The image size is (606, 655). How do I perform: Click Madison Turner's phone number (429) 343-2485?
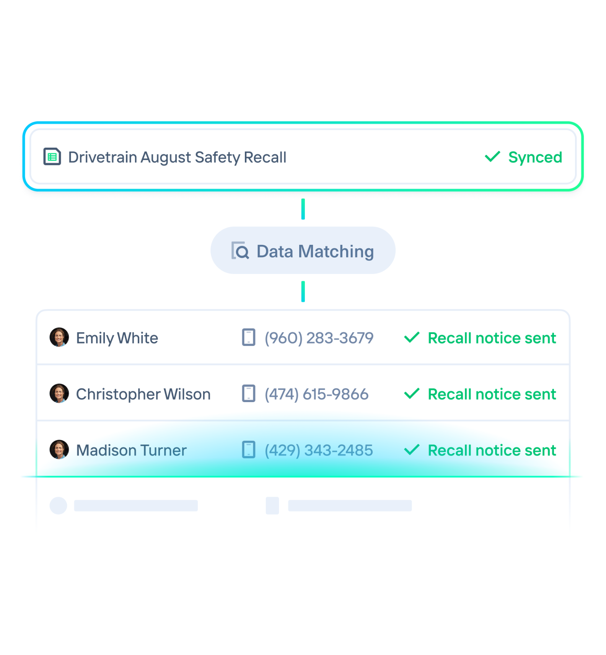[x=319, y=450]
